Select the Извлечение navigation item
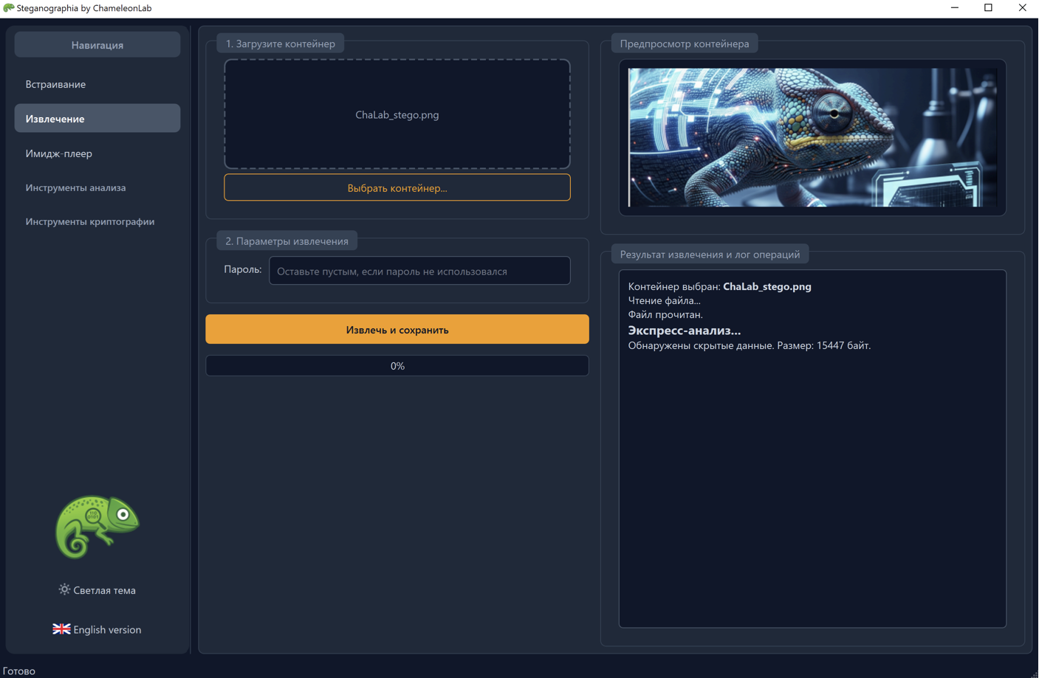The image size is (1039, 678). [97, 119]
